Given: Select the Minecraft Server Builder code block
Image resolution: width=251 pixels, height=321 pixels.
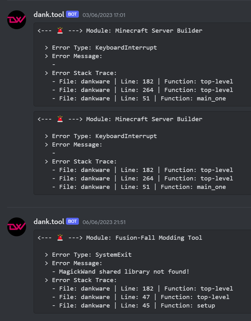Looking at the screenshot, I should tap(141, 65).
